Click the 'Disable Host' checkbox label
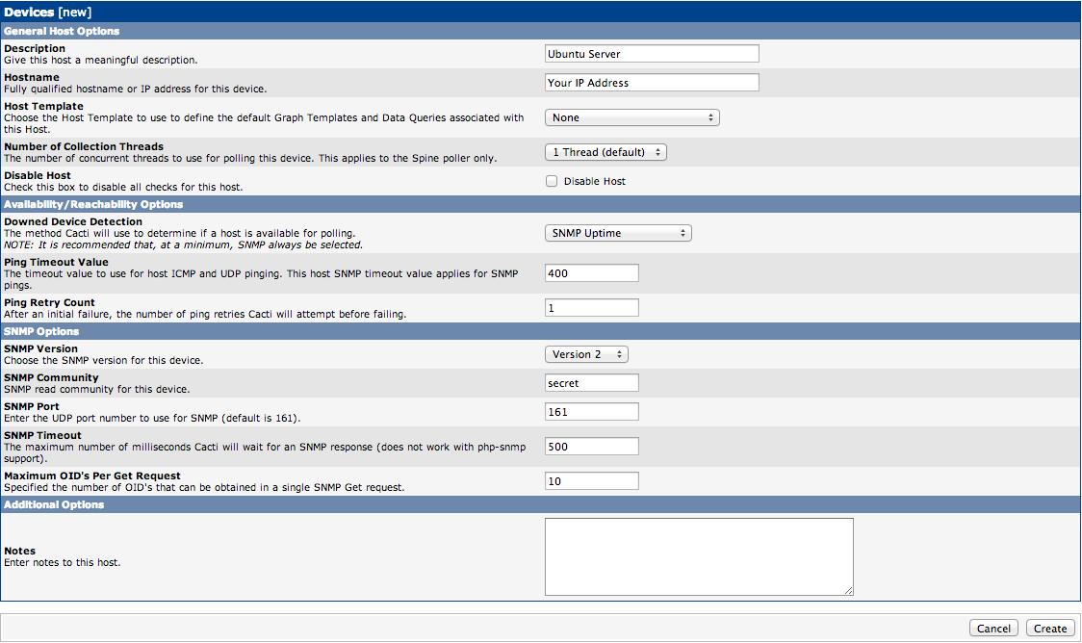1082x643 pixels. point(595,182)
